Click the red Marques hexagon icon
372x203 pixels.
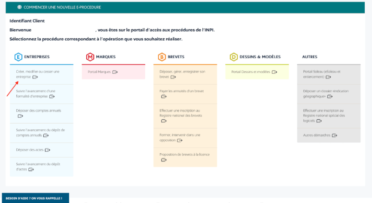coord(90,57)
